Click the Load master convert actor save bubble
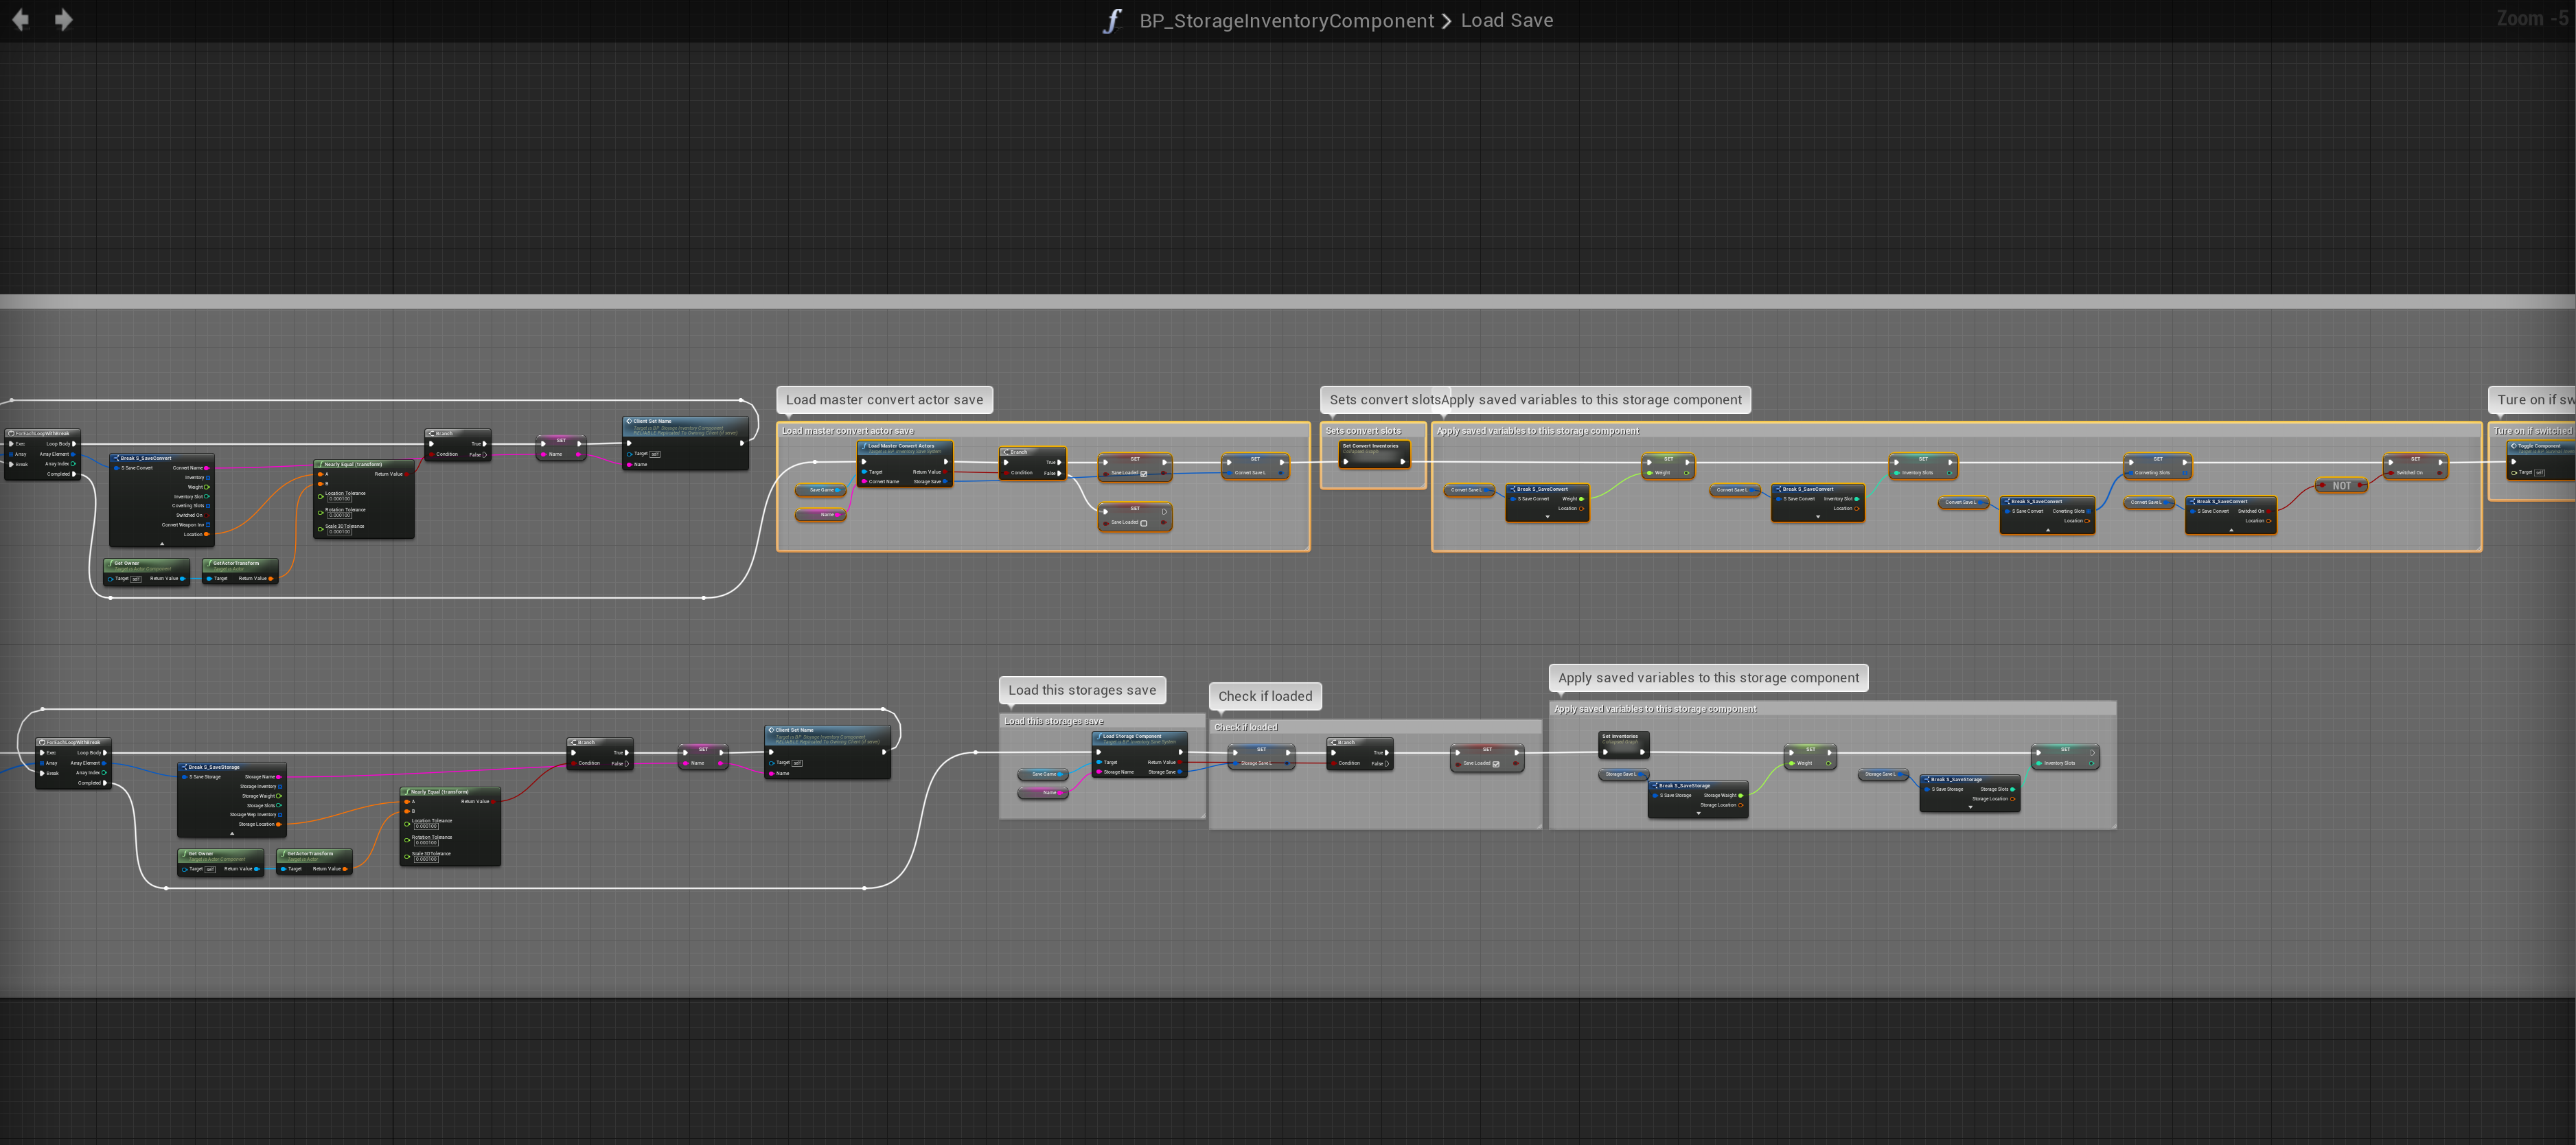 [x=884, y=400]
